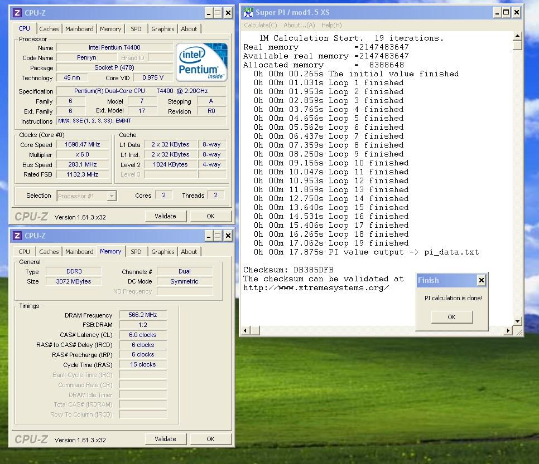539x464 pixels.
Task: Click the memory Type field DDR3
Action: (x=74, y=271)
